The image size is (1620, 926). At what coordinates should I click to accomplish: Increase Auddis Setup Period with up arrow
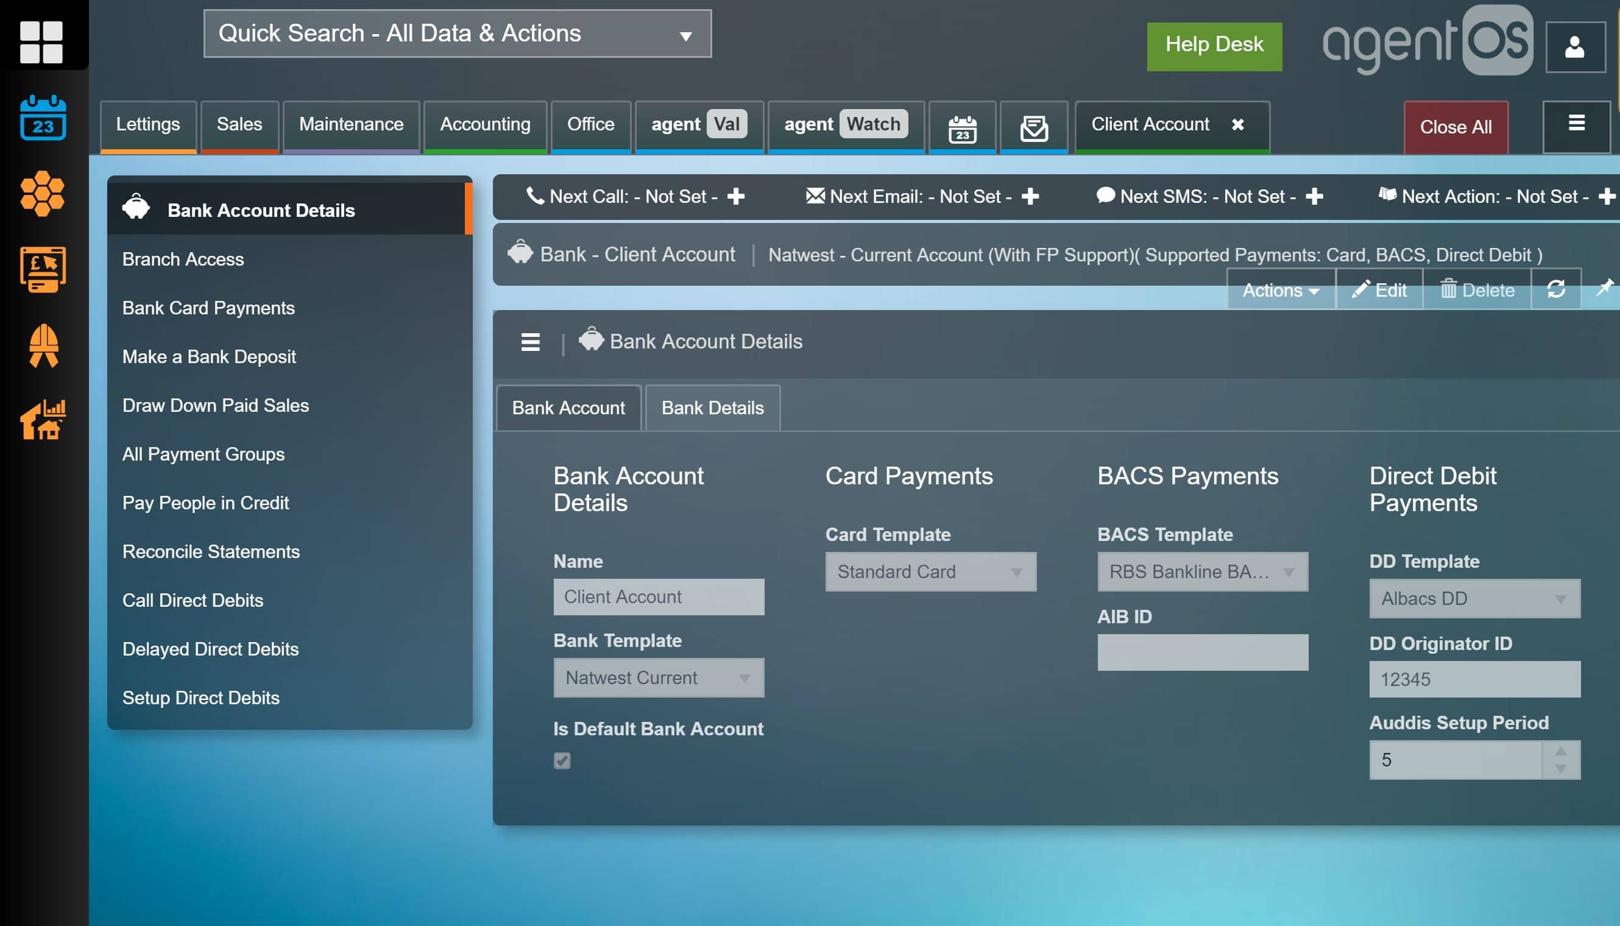(x=1561, y=751)
